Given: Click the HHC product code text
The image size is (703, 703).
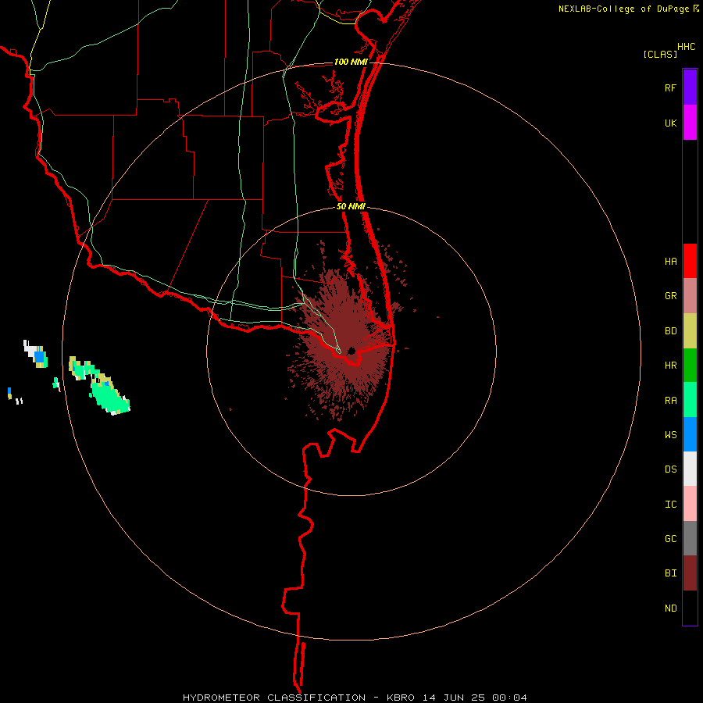Looking at the screenshot, I should pyautogui.click(x=686, y=47).
